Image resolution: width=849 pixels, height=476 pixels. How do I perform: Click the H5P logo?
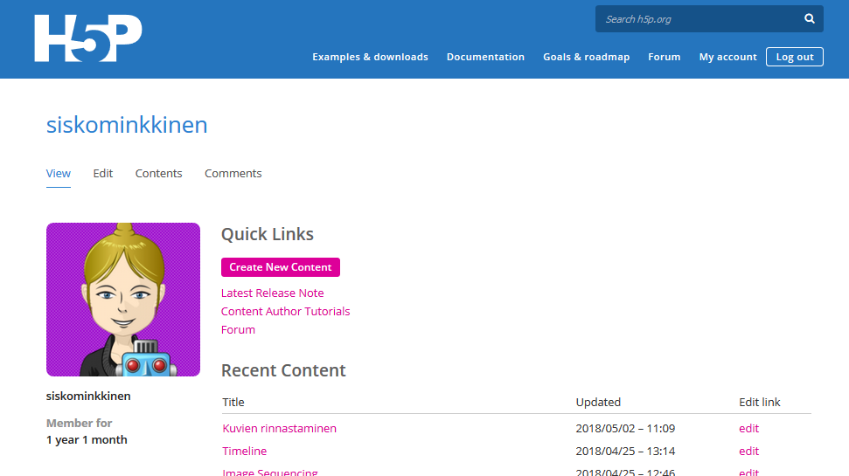87,38
